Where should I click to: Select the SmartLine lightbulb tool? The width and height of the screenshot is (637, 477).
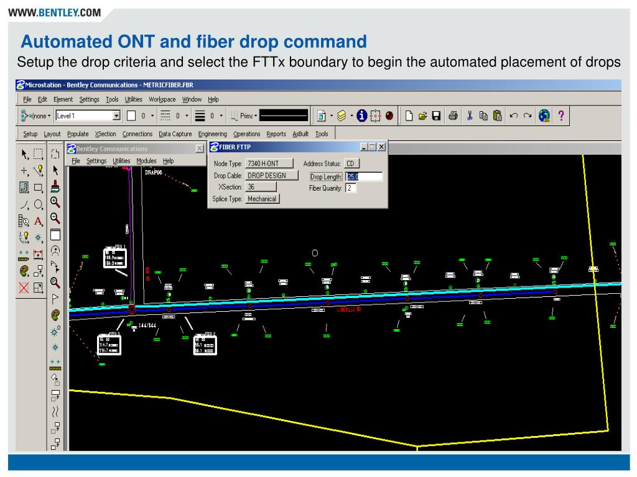pos(39,171)
